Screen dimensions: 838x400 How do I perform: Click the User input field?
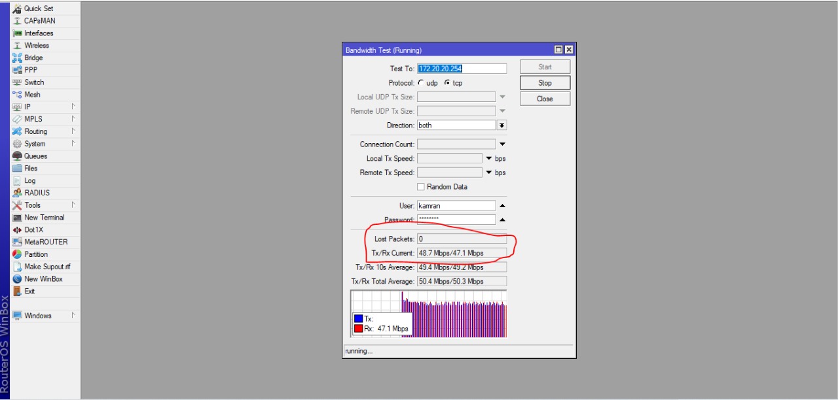point(456,206)
